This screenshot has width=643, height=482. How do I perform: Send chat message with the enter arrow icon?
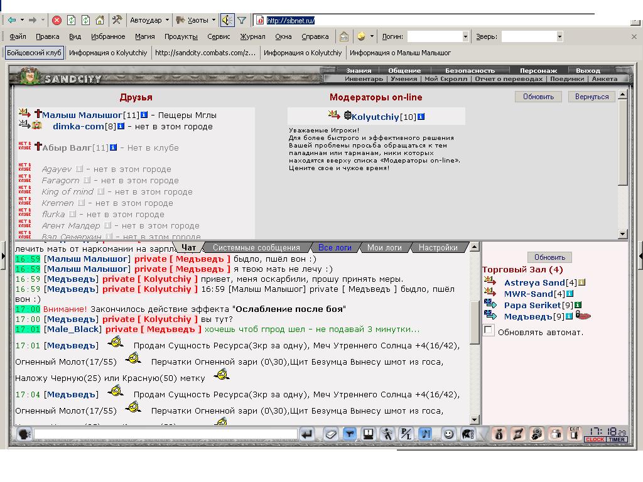[x=307, y=434]
